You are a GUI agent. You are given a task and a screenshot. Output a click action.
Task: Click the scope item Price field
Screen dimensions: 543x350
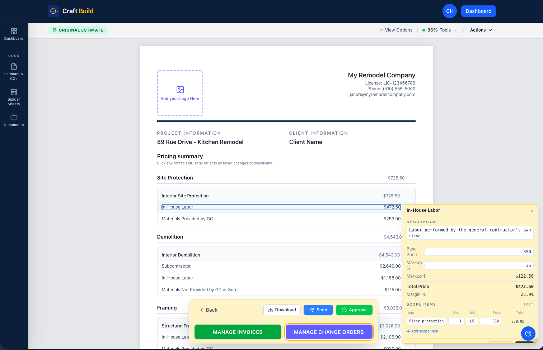pos(491,321)
